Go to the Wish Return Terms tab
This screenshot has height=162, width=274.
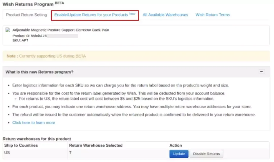(213, 15)
